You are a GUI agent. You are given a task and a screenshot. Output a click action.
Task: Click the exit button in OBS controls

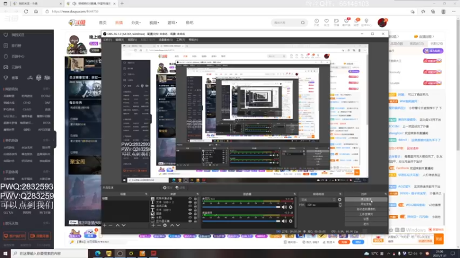366,224
